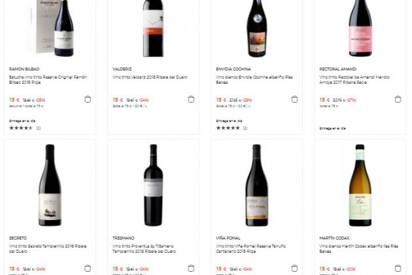Viewport: 412px width, 275px height.
Task: Add Rectoral Amandi to shopping cart
Action: (398, 100)
